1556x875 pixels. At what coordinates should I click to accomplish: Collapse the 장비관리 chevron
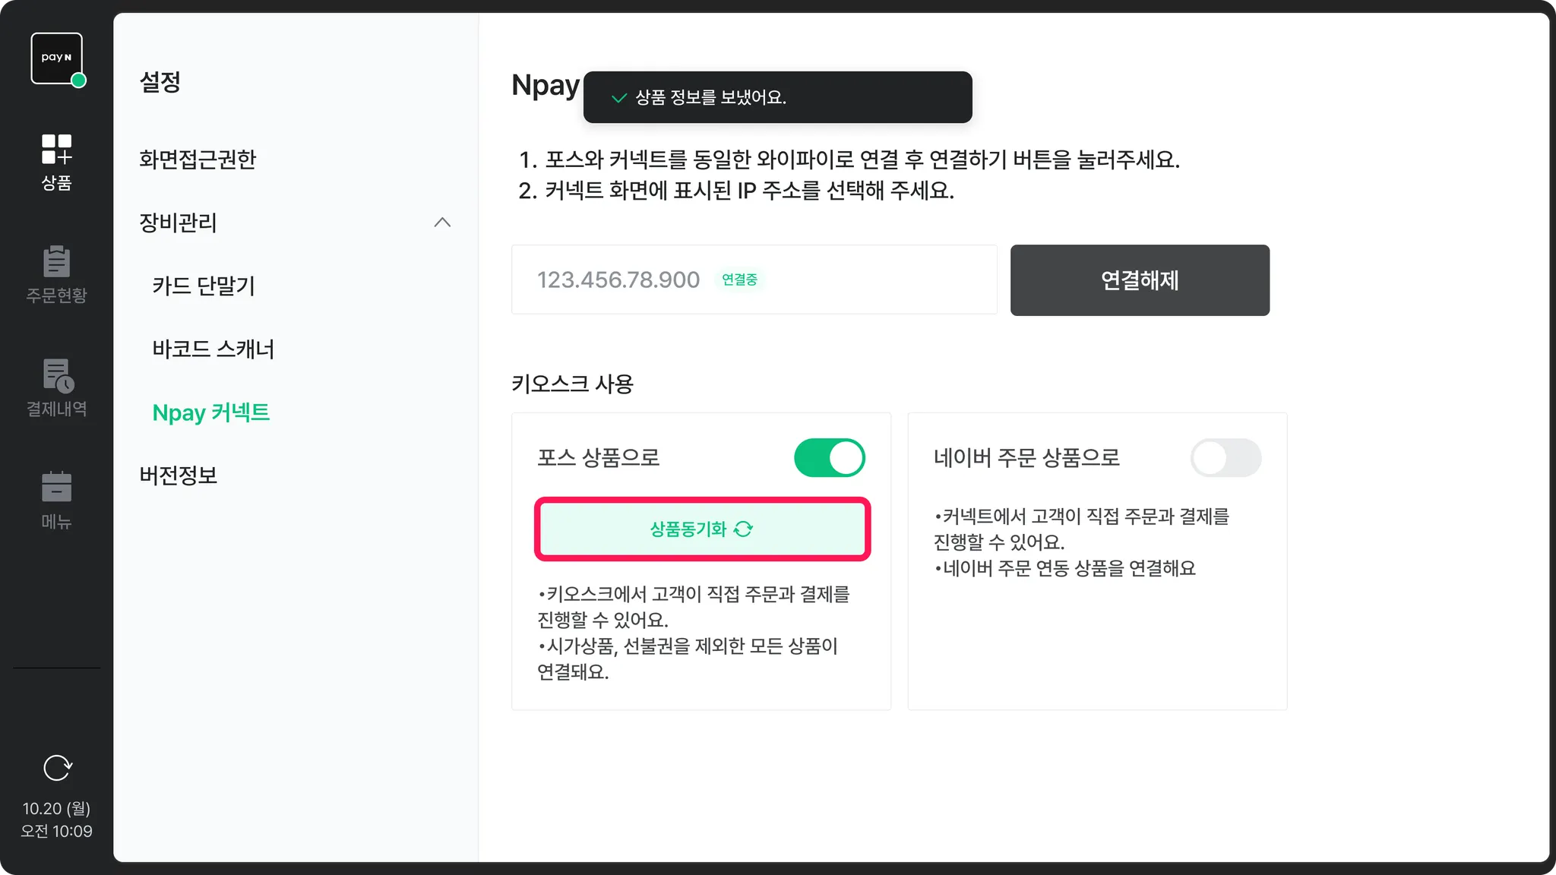point(442,223)
